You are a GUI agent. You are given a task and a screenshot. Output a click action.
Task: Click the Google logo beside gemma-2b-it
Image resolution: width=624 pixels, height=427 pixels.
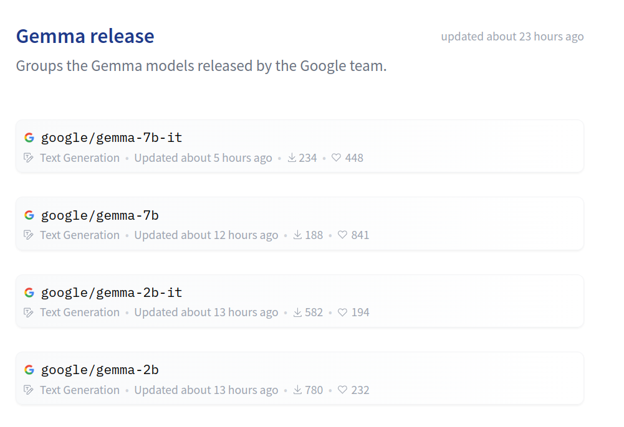(x=29, y=293)
